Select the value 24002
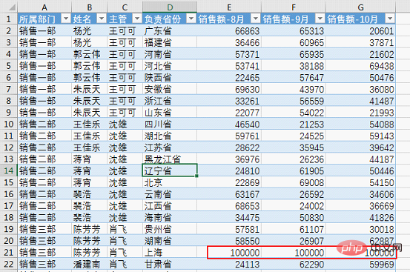 click(311, 206)
